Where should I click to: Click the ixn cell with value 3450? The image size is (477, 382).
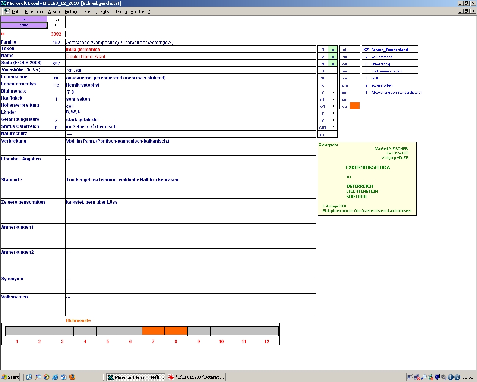tap(56, 25)
